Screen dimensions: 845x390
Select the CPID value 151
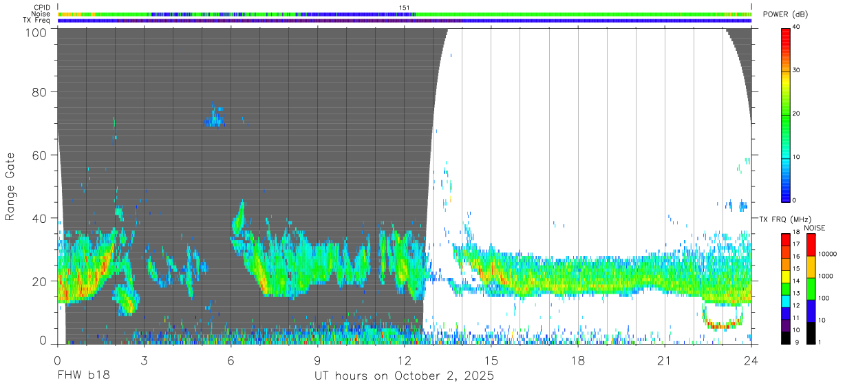(405, 8)
